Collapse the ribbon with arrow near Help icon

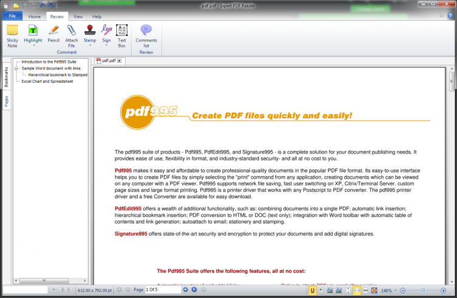[442, 16]
